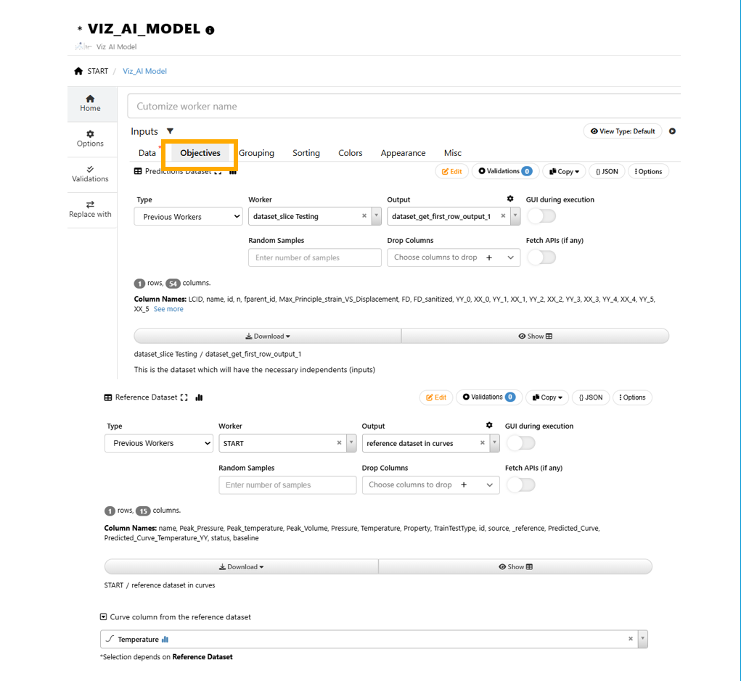
Task: Switch to the Appearance tab
Action: point(403,153)
